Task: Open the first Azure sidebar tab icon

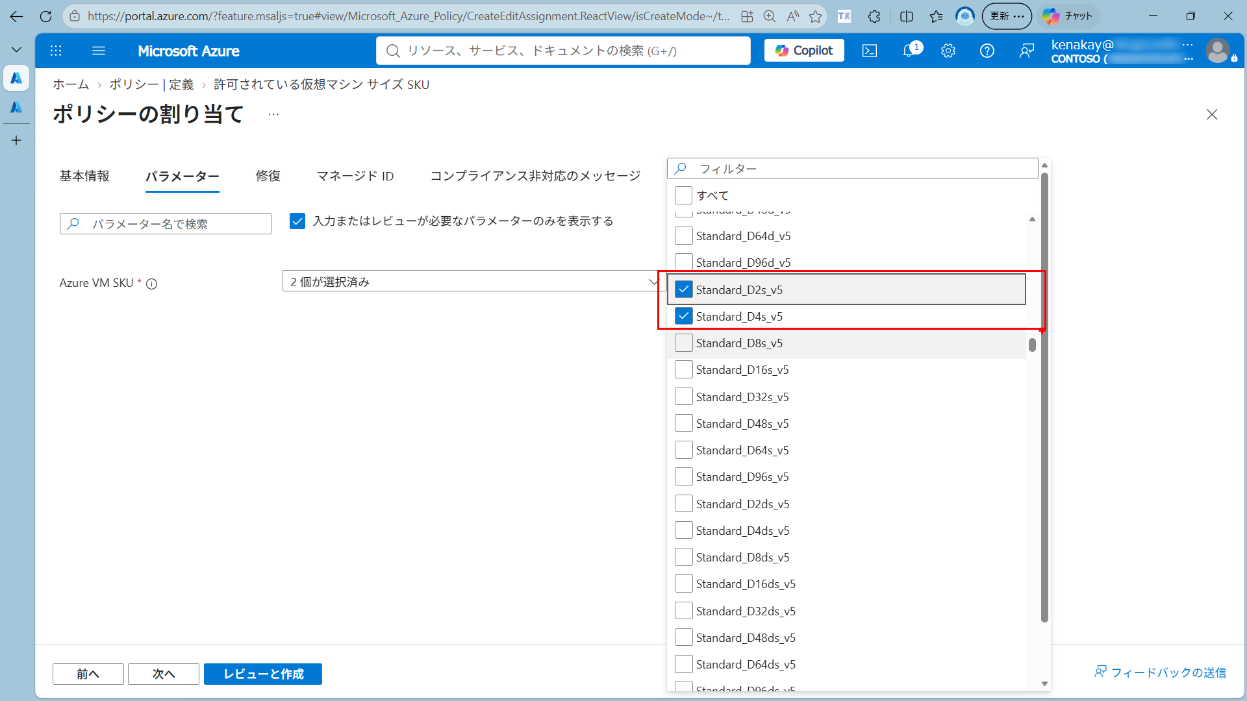Action: point(16,78)
